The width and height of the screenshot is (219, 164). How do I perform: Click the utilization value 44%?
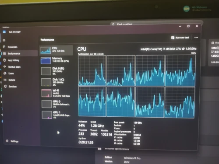point(81,126)
